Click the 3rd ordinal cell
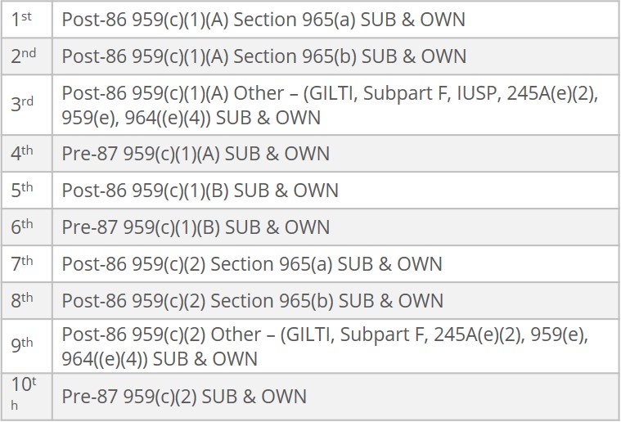The image size is (621, 422). pyautogui.click(x=23, y=105)
